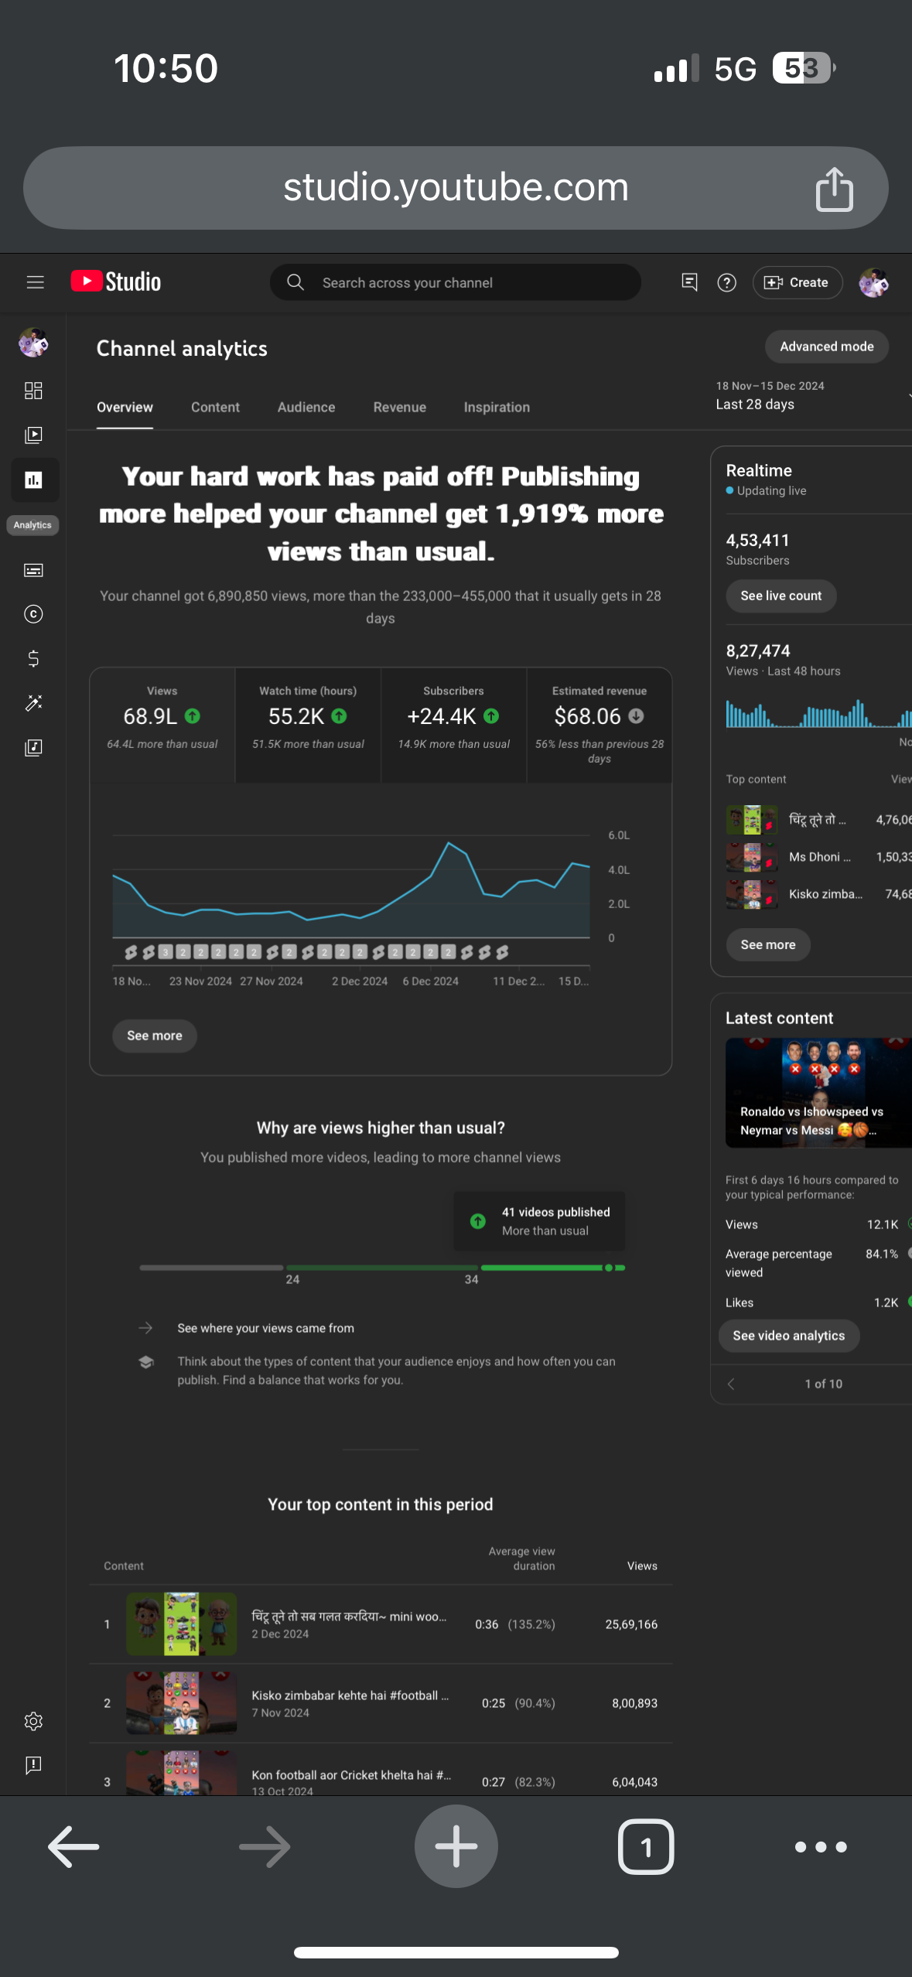The width and height of the screenshot is (912, 1977).
Task: Open Kisko zimba... realtime top content thumbnail
Action: pos(752,894)
